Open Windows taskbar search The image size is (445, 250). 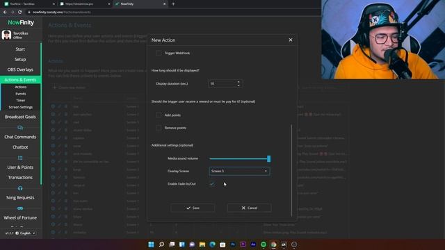[161, 244]
